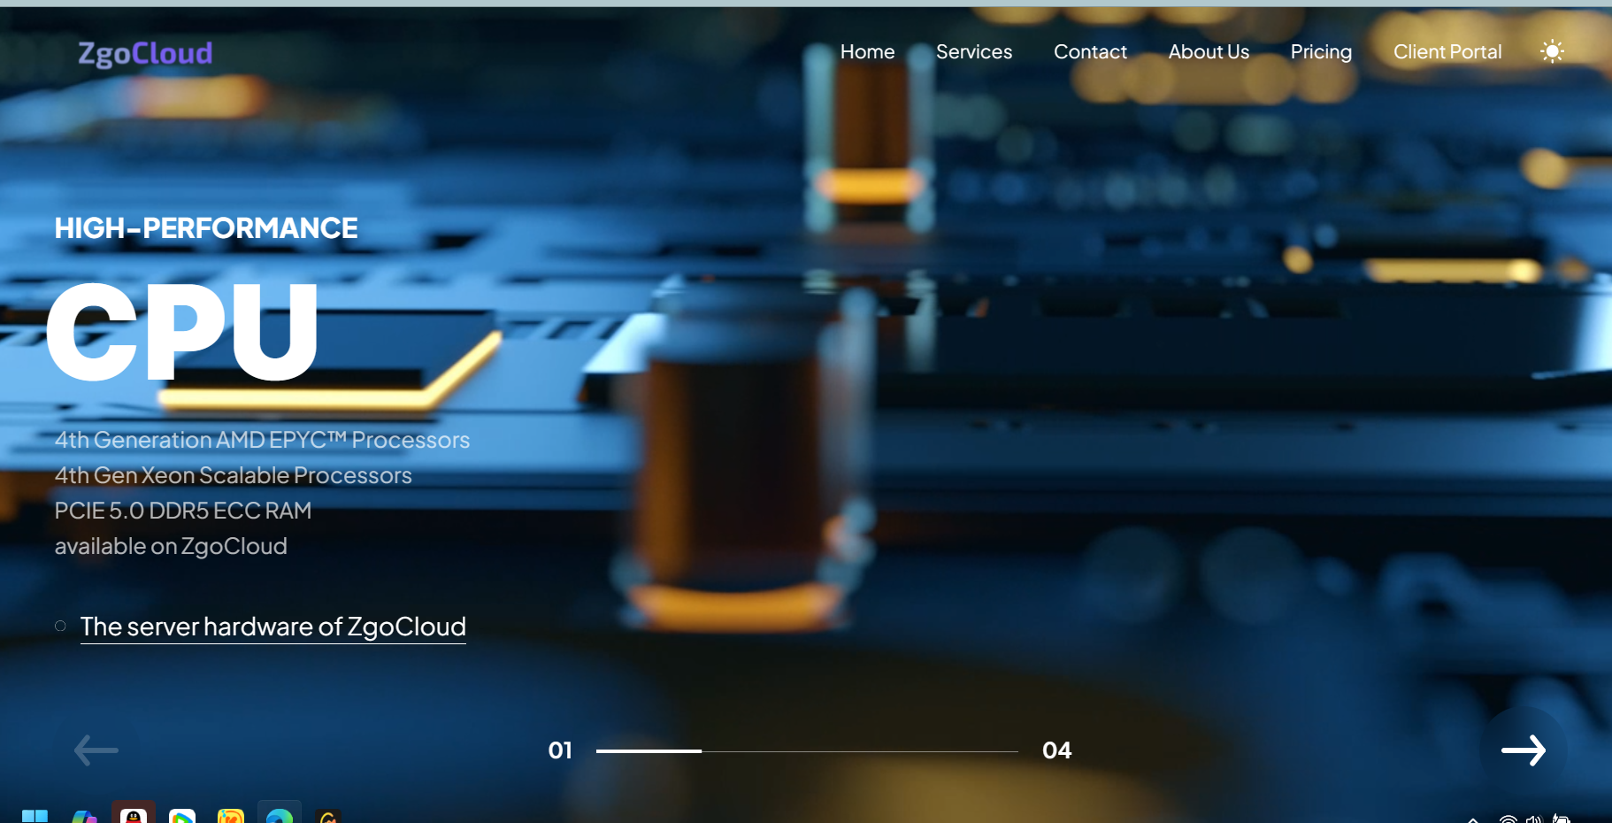
Task: Click the next slide right arrow
Action: tap(1523, 750)
